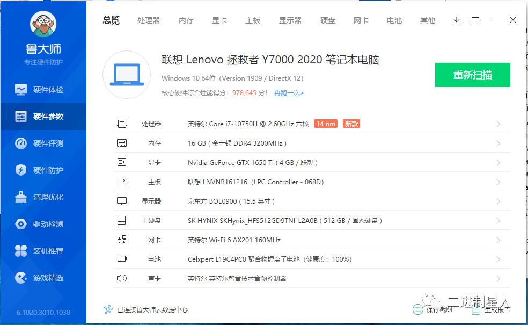Viewport: 528px width, 325px height.
Task: Go to 硬件防护 protection page
Action: click(x=43, y=170)
